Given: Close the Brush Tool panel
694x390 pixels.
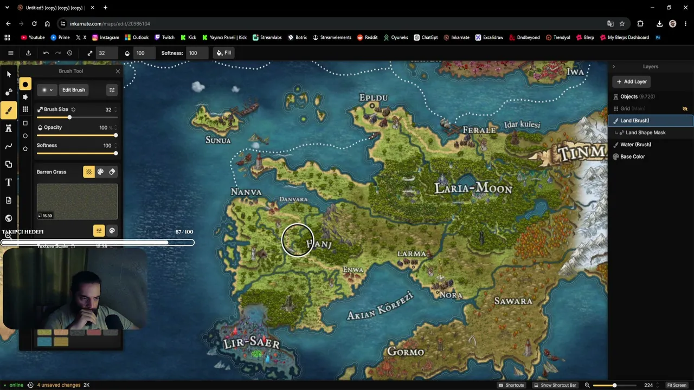Looking at the screenshot, I should click(x=118, y=71).
